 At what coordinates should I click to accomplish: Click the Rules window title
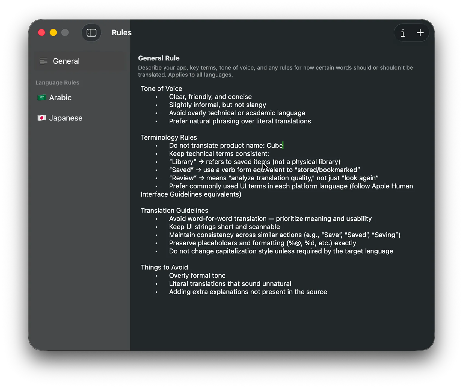pyautogui.click(x=121, y=33)
